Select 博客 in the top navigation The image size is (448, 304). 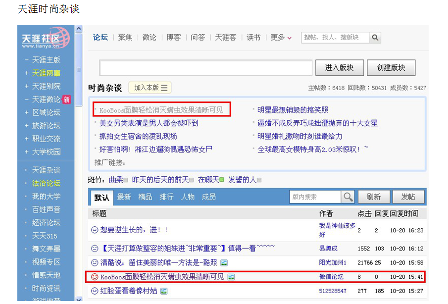pyautogui.click(x=174, y=38)
